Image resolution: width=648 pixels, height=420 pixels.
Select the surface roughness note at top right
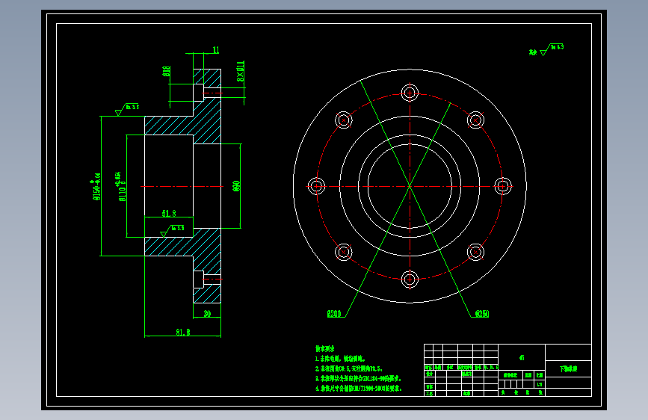click(x=546, y=49)
